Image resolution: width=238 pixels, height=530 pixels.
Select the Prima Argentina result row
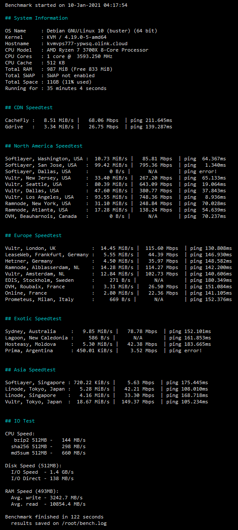[x=104, y=350]
